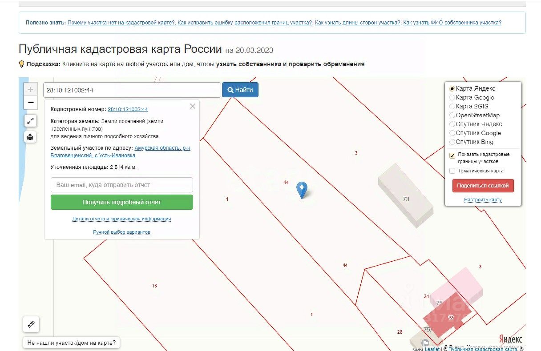Open the ruler measurement tool
The height and width of the screenshot is (351, 541).
pyautogui.click(x=31, y=324)
